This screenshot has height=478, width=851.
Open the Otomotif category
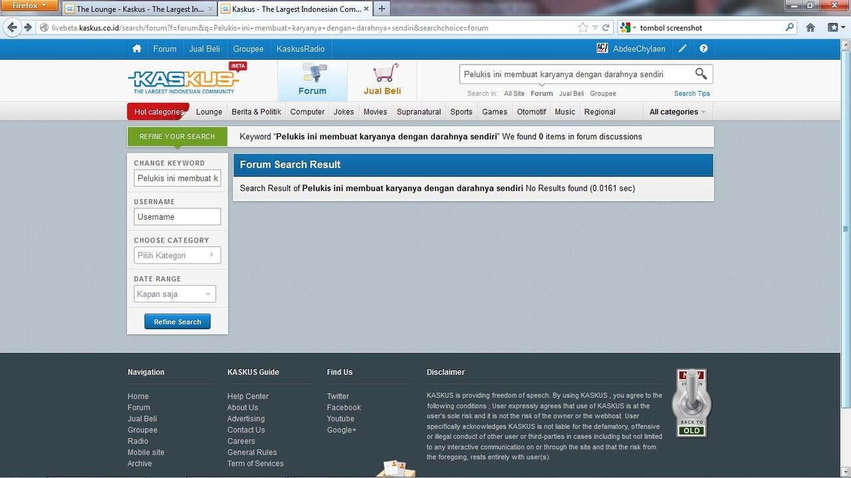tap(531, 112)
